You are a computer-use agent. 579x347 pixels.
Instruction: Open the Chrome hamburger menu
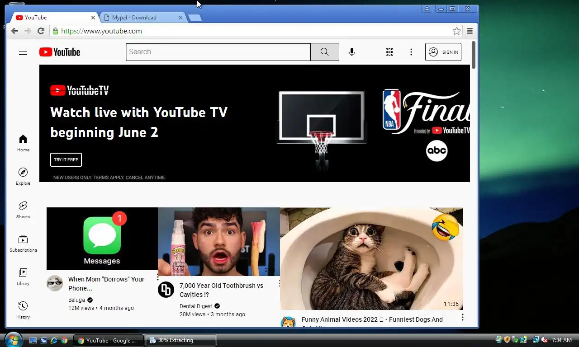470,31
